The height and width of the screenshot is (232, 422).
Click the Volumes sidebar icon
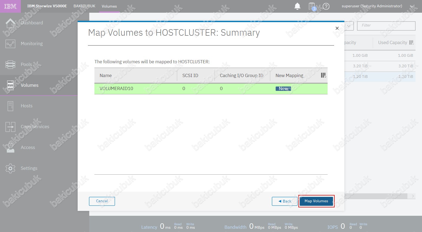click(10, 85)
